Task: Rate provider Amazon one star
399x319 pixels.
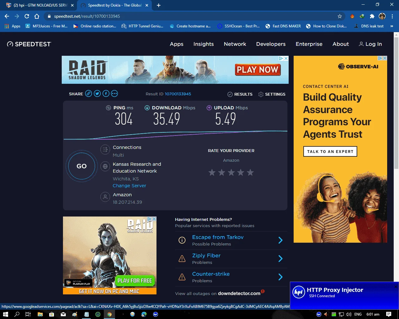Action: [212, 172]
